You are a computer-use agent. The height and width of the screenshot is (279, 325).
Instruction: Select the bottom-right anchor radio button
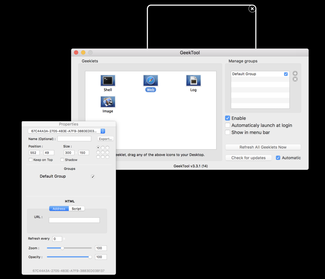pyautogui.click(x=107, y=157)
